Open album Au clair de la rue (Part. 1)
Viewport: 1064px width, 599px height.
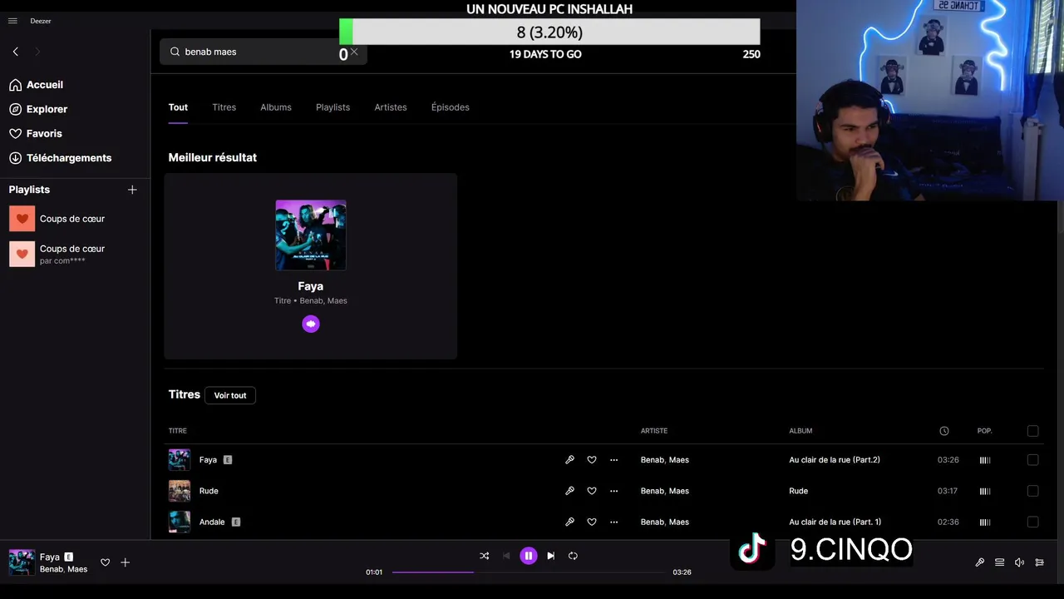click(835, 522)
